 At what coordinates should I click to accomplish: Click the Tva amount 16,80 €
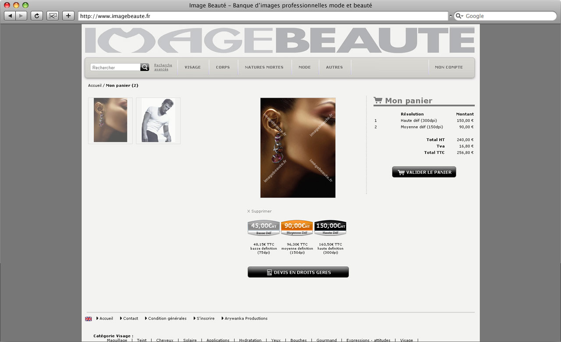pos(466,146)
